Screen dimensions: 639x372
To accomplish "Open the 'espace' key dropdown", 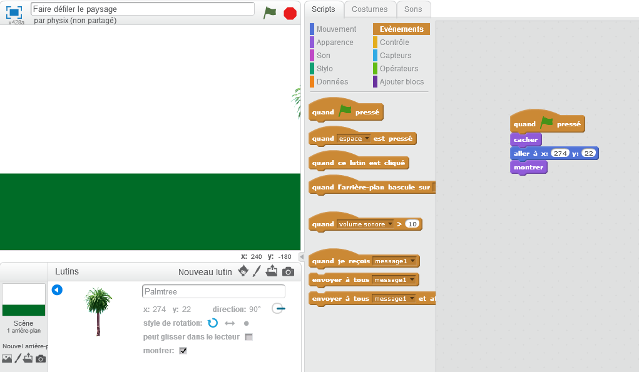I will (366, 138).
